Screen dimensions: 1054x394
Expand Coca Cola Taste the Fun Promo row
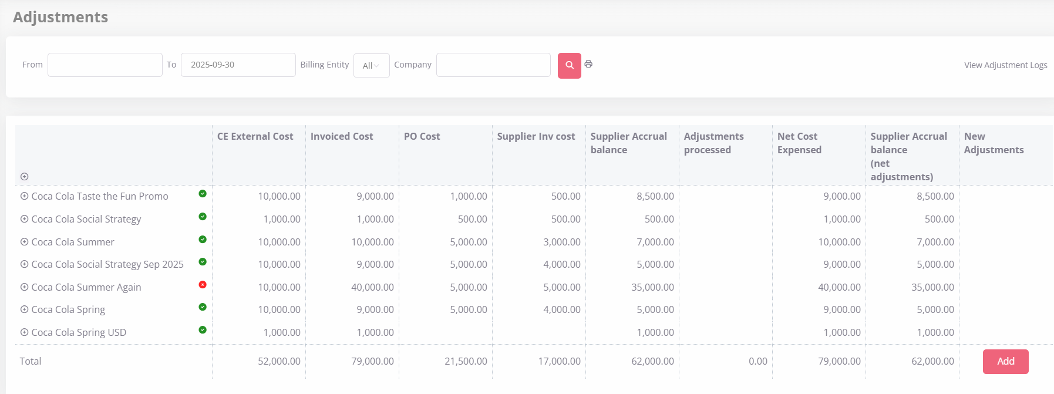(x=24, y=196)
